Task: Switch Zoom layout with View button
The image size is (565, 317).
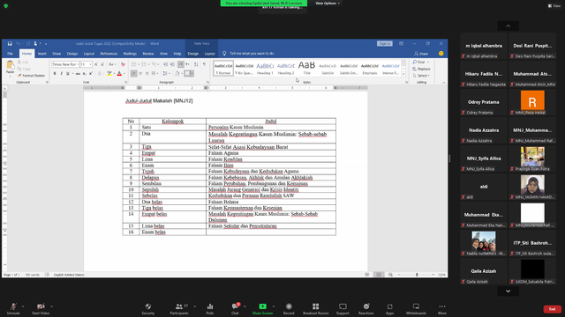Action: pyautogui.click(x=554, y=6)
